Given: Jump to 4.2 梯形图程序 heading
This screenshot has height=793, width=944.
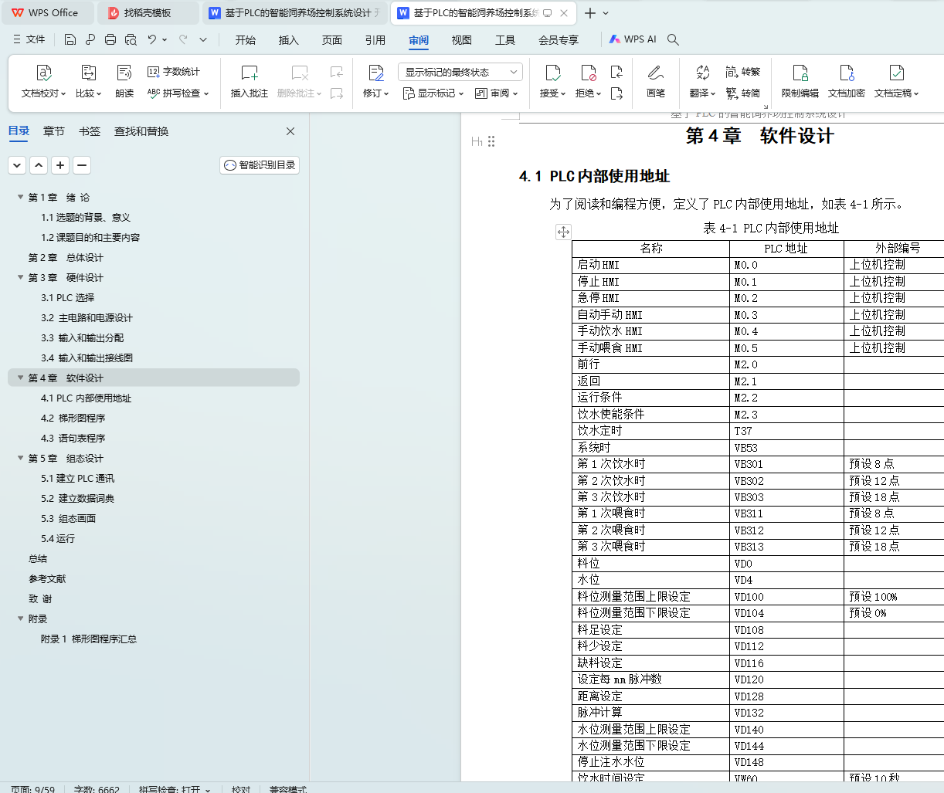Looking at the screenshot, I should 73,418.
